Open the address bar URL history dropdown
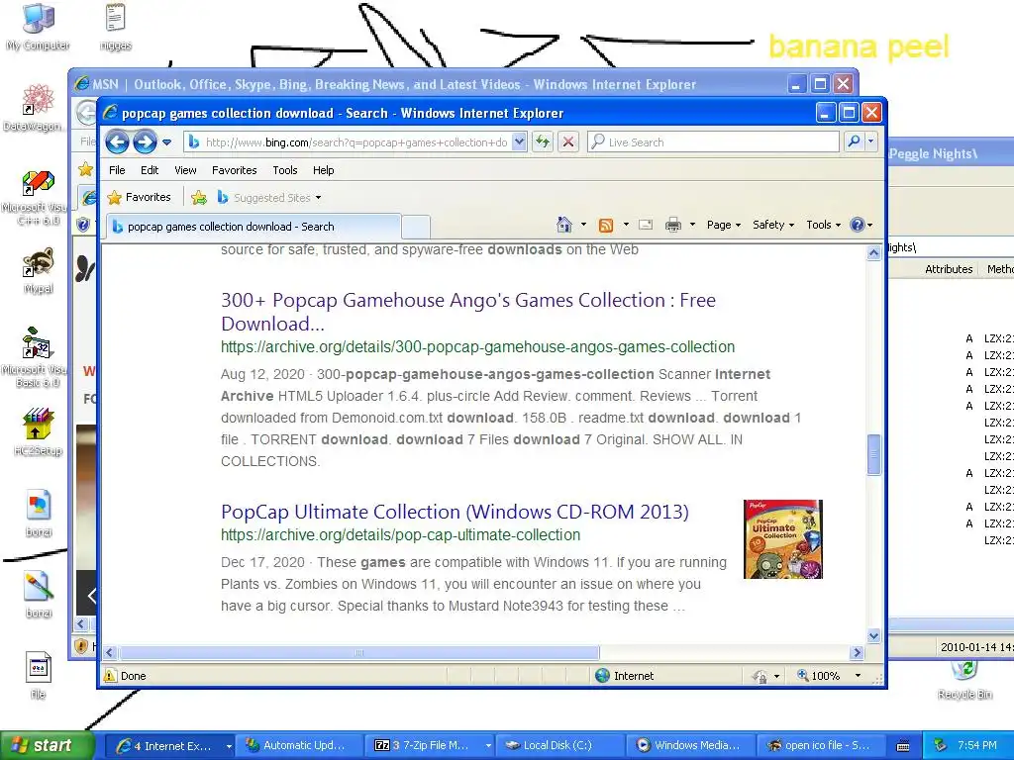The image size is (1014, 760). [x=519, y=142]
